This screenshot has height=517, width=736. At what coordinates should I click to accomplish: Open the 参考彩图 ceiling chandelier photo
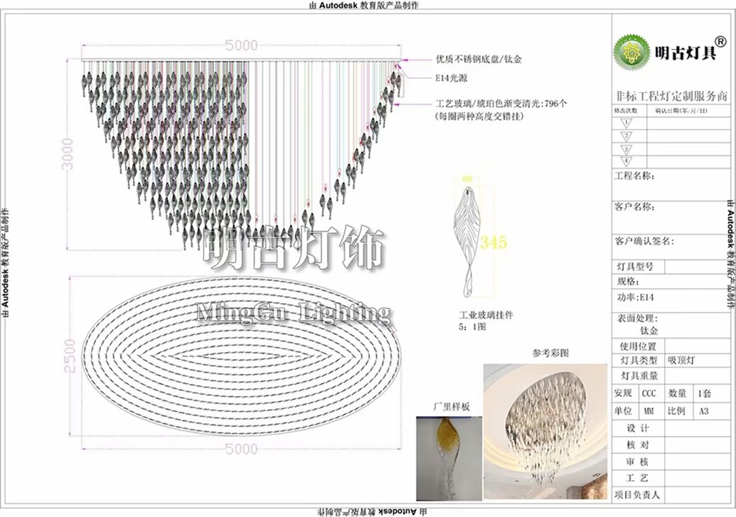pyautogui.click(x=545, y=432)
